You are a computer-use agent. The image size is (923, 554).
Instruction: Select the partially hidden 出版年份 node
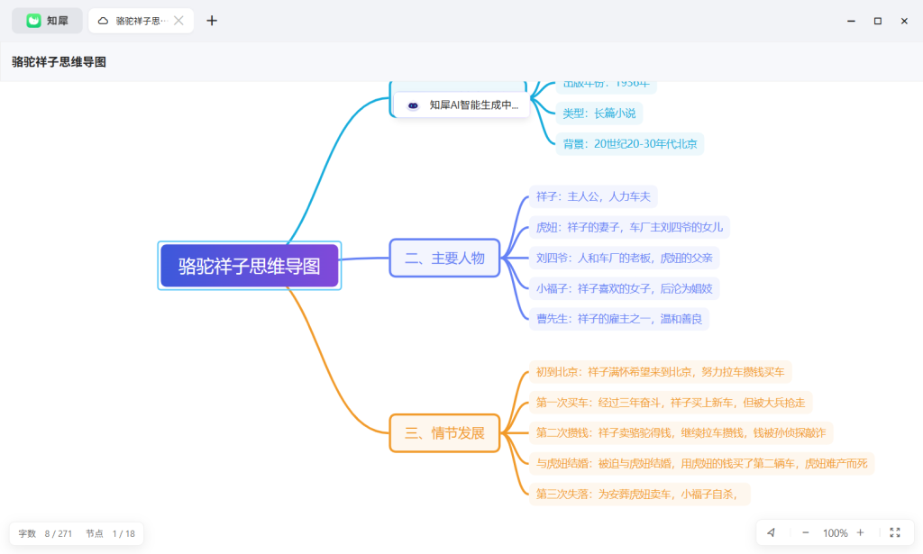pyautogui.click(x=607, y=86)
